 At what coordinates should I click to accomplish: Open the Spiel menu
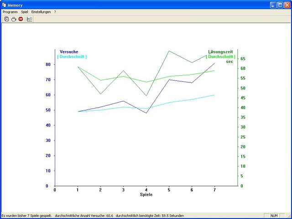point(24,12)
